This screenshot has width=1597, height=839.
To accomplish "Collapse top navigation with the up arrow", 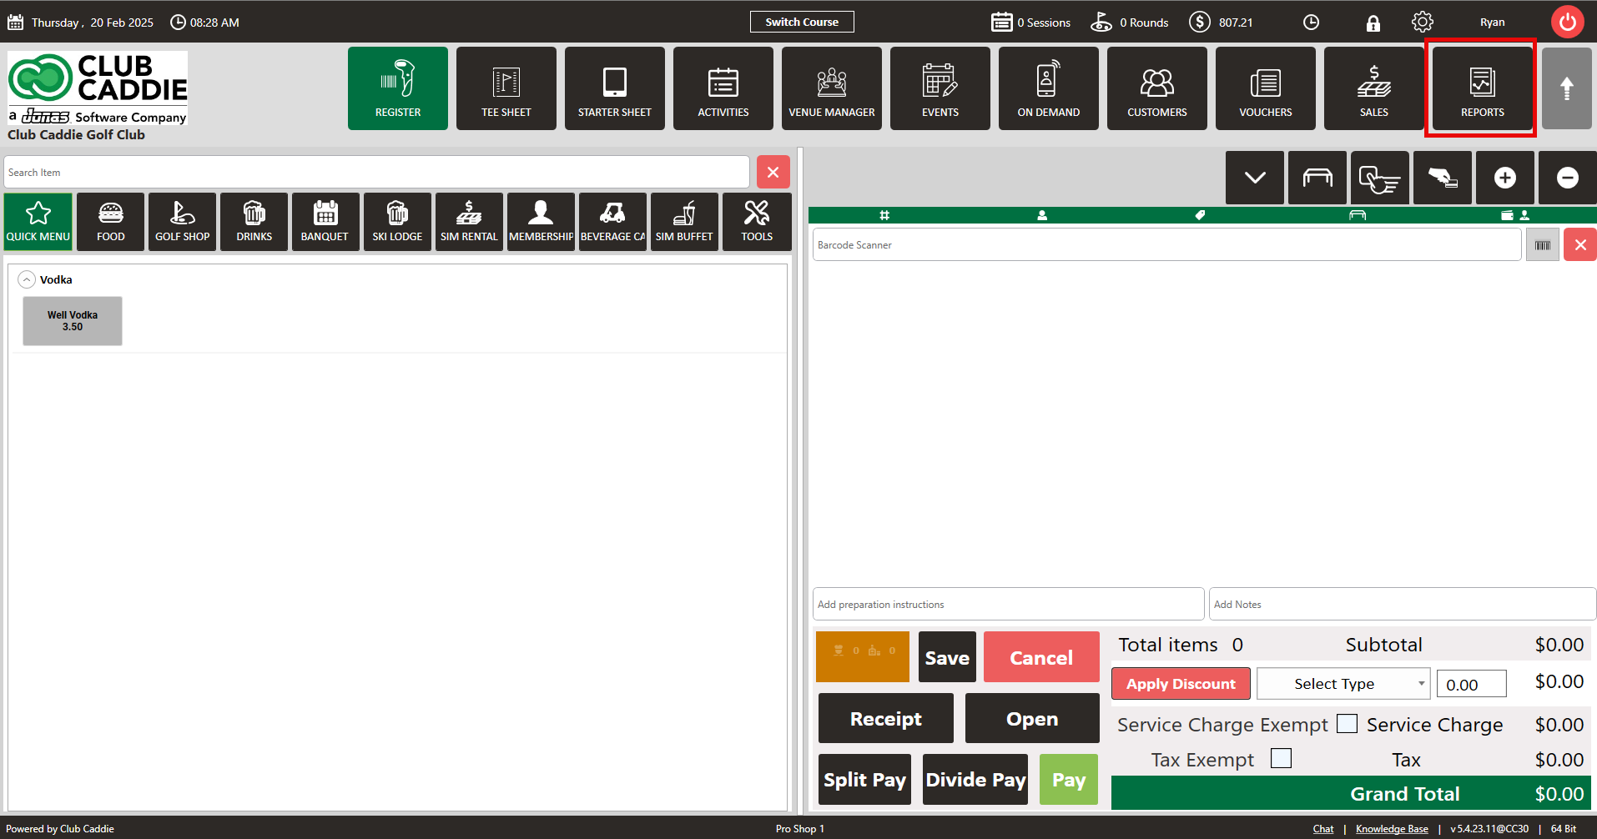I will coord(1567,88).
